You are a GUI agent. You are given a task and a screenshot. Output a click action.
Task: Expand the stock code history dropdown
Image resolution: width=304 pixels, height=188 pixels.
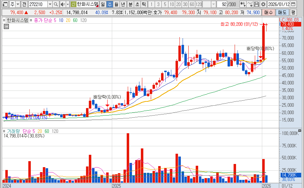point(50,4)
